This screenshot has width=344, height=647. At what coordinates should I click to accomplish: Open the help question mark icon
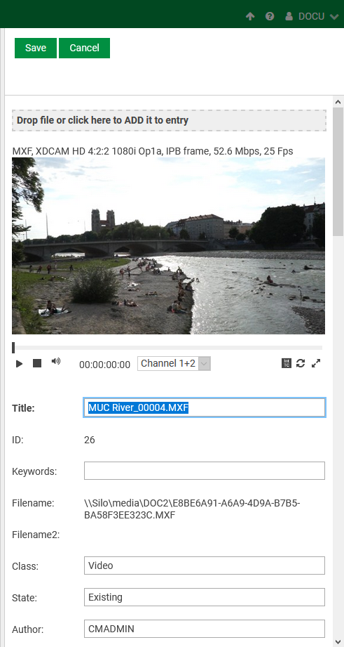270,16
